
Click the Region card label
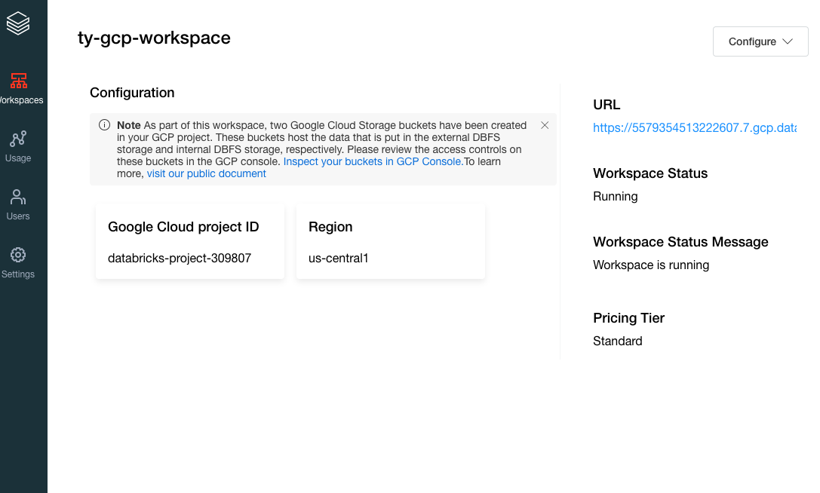point(330,227)
